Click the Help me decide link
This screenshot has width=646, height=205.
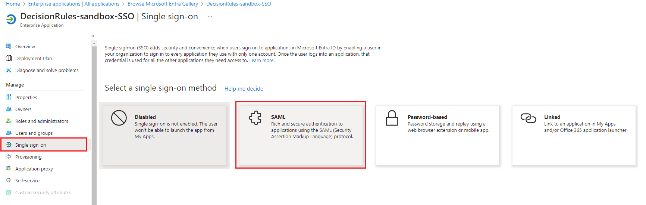244,89
